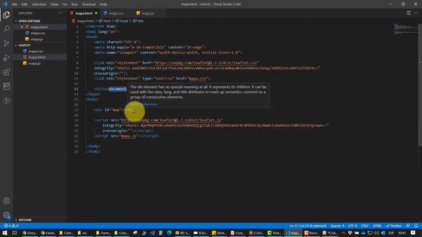
Task: Open Explorer panel views and more actions
Action: tap(60, 13)
